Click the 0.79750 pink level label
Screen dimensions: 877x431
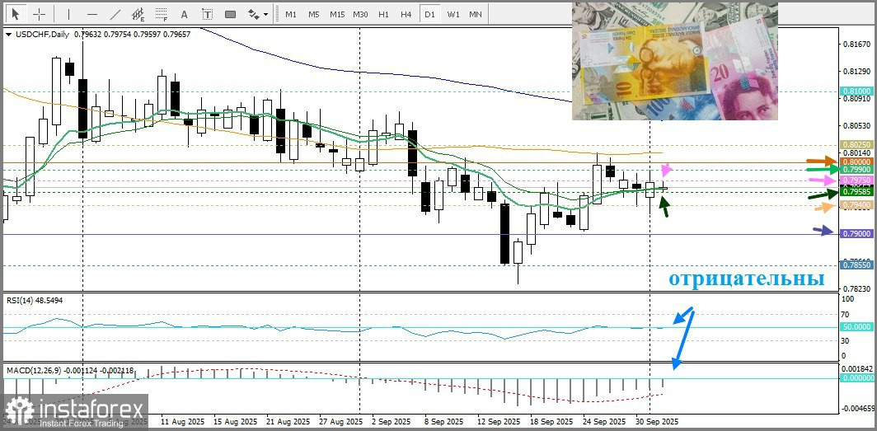[x=856, y=180]
